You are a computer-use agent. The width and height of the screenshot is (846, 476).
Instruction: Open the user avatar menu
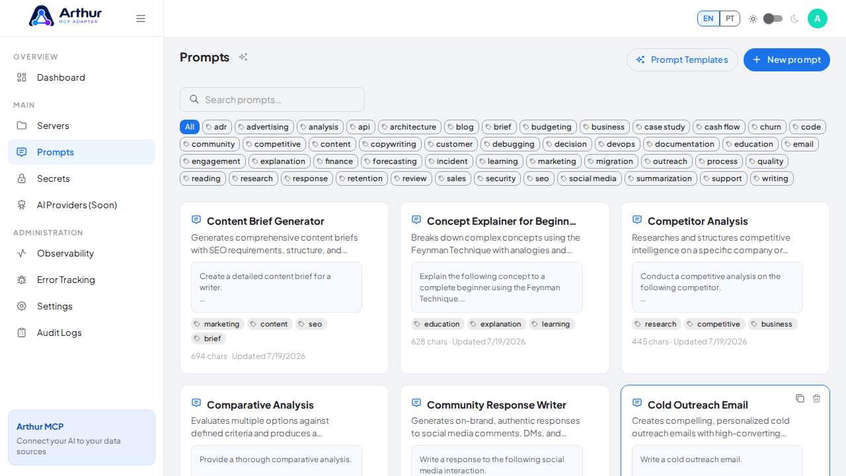tap(818, 19)
